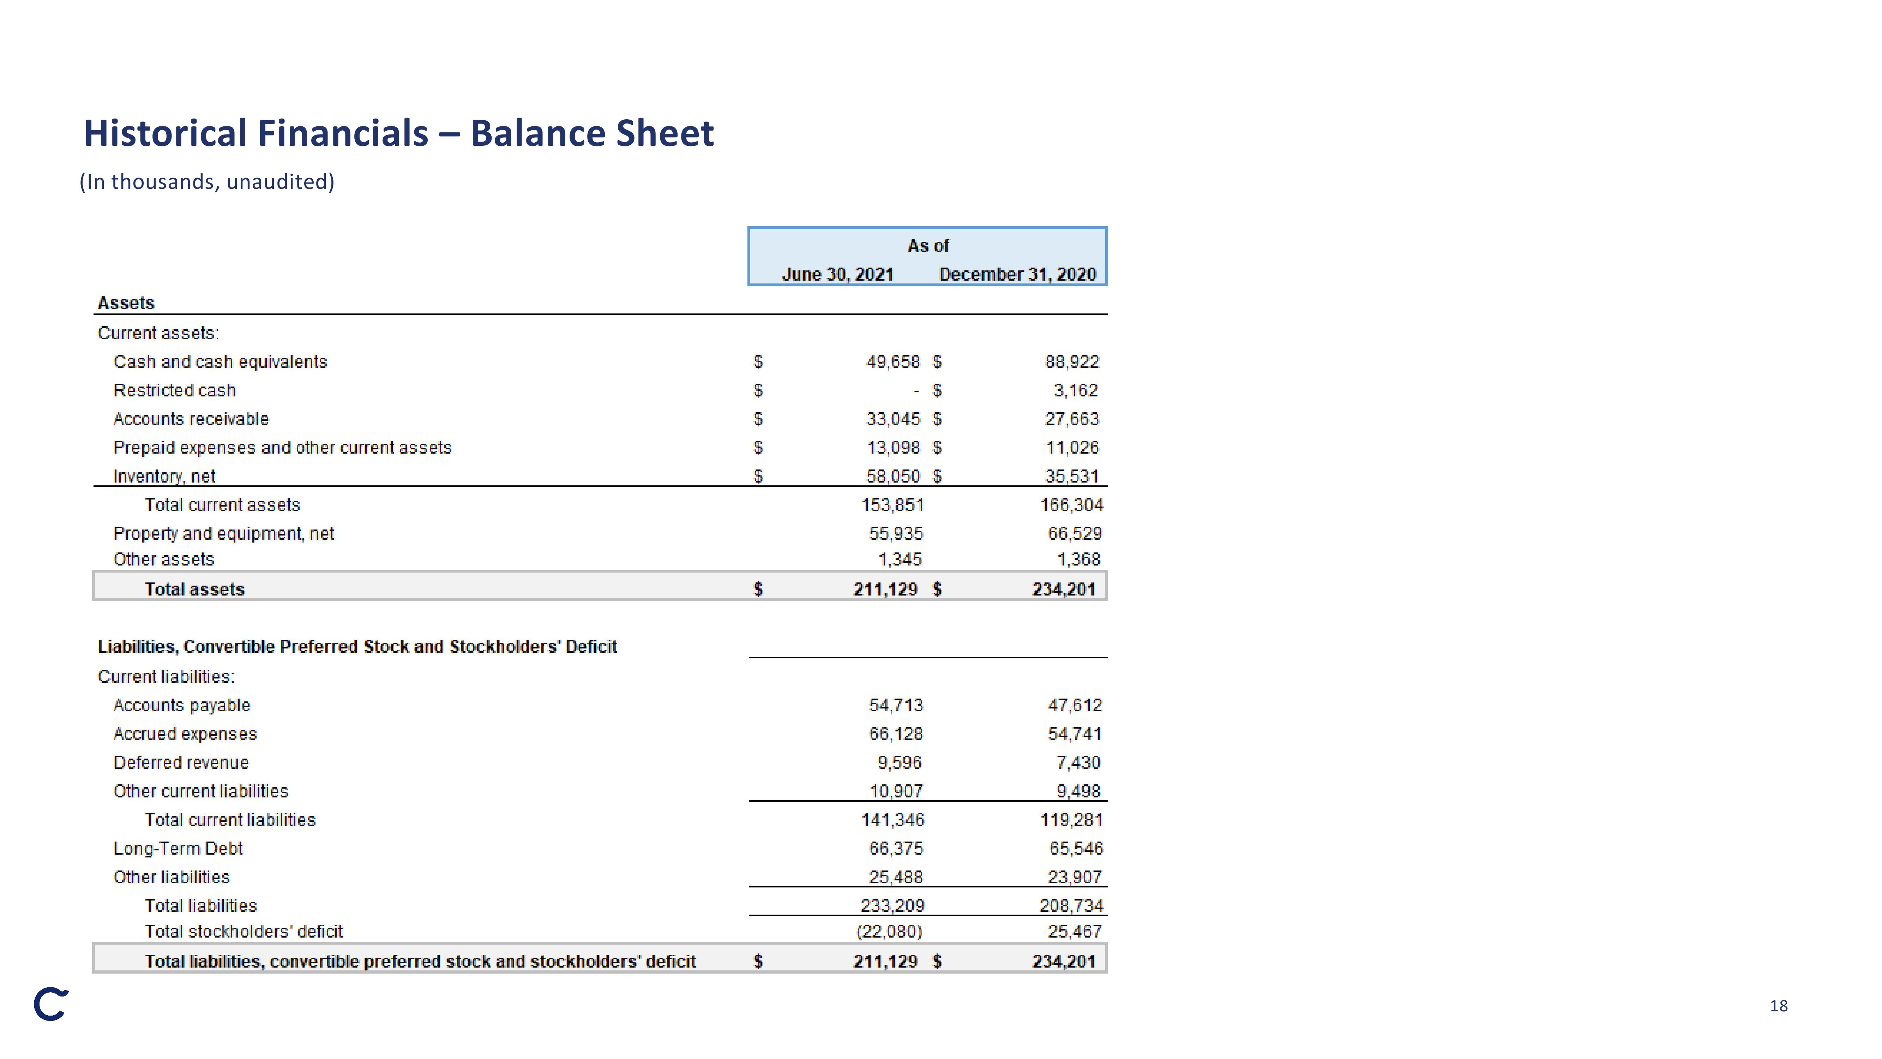
Task: Select deferred revenue value 7,430
Action: click(1078, 762)
